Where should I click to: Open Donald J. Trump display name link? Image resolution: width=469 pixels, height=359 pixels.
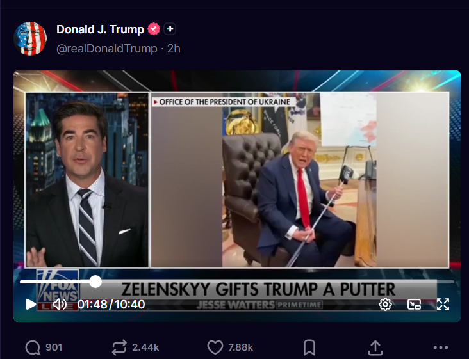coord(100,29)
